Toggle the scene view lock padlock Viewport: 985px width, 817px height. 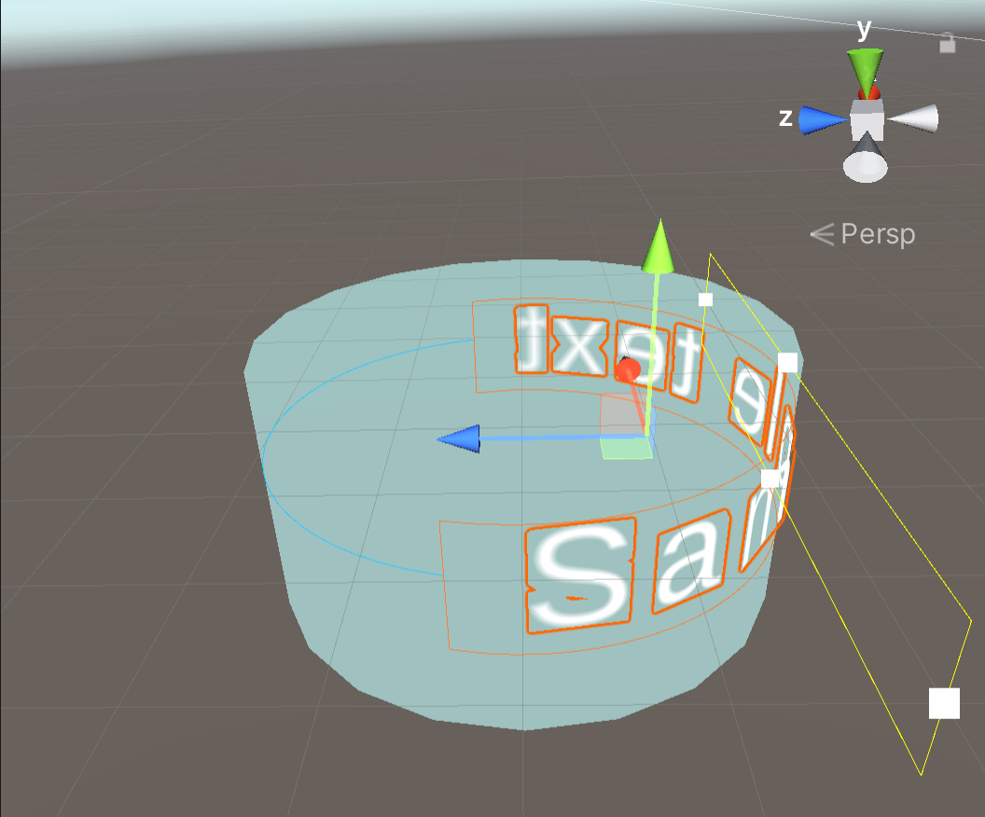(x=947, y=45)
